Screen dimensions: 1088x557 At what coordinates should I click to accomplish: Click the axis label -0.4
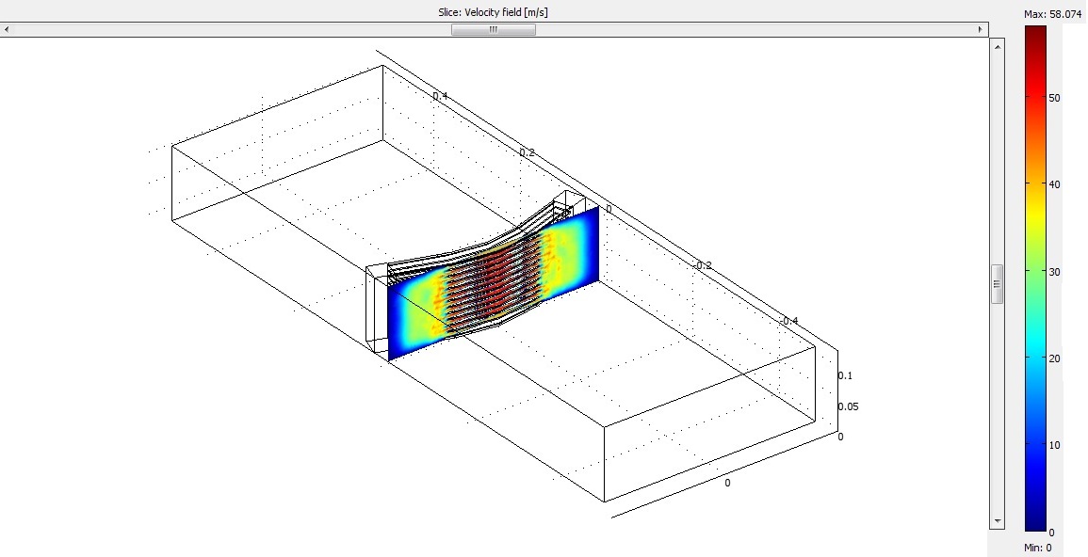click(788, 321)
